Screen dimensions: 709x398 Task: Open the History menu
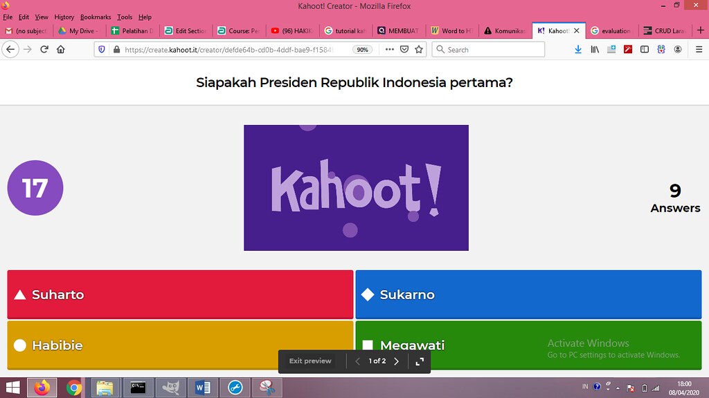point(64,17)
